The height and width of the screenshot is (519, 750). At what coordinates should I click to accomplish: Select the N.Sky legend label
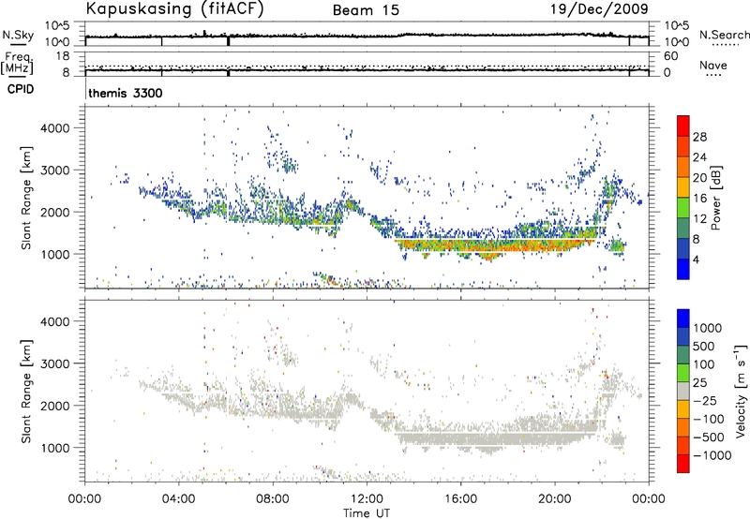pyautogui.click(x=18, y=35)
